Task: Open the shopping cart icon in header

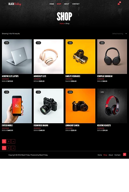Action: [118, 4]
